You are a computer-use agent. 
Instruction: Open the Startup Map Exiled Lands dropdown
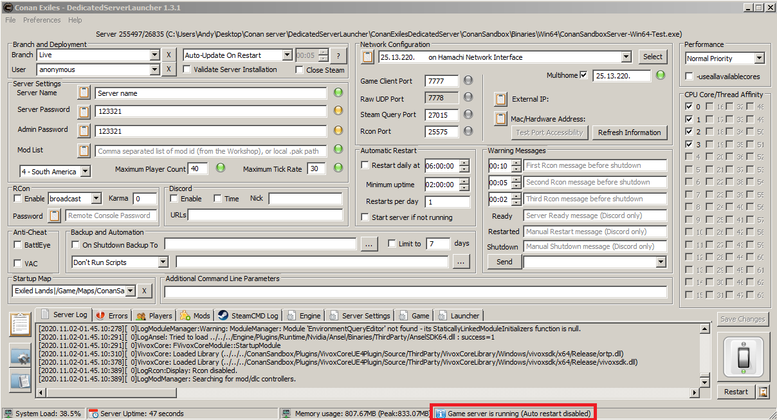click(131, 291)
